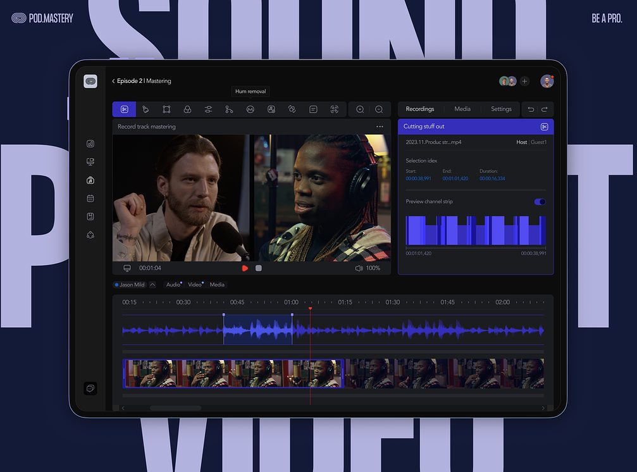Screen dimensions: 637x472
Task: Switch to the Media tab in right panel
Action: pyautogui.click(x=462, y=109)
